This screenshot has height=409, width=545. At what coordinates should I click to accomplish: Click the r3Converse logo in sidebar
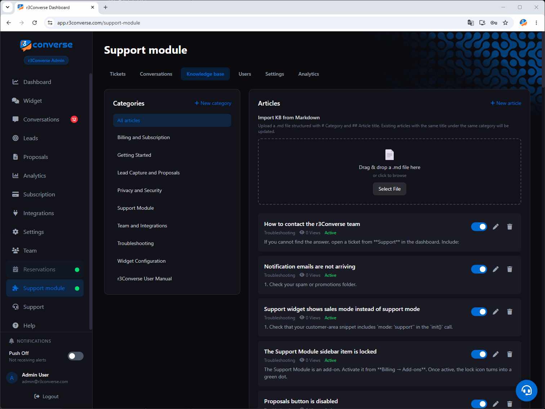pos(46,45)
